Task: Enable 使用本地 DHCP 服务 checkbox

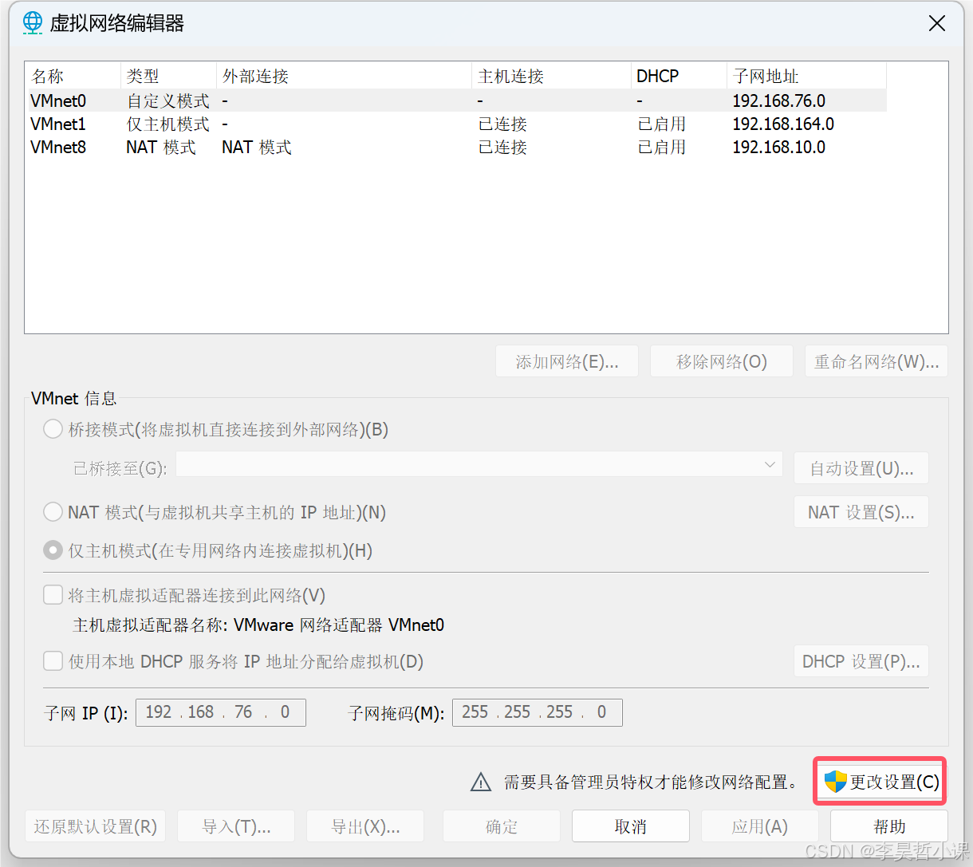Action: click(52, 660)
